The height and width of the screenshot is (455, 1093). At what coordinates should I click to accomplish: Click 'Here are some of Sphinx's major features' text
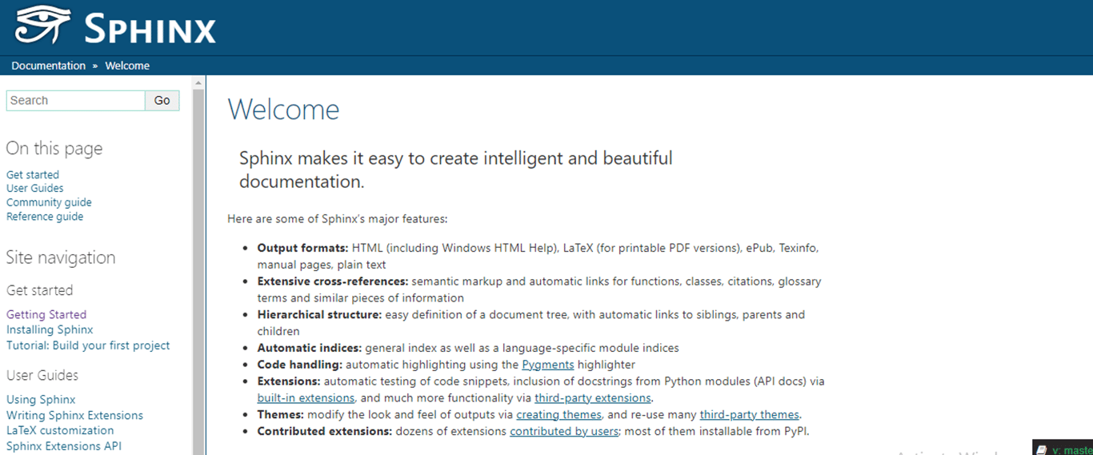pos(338,218)
